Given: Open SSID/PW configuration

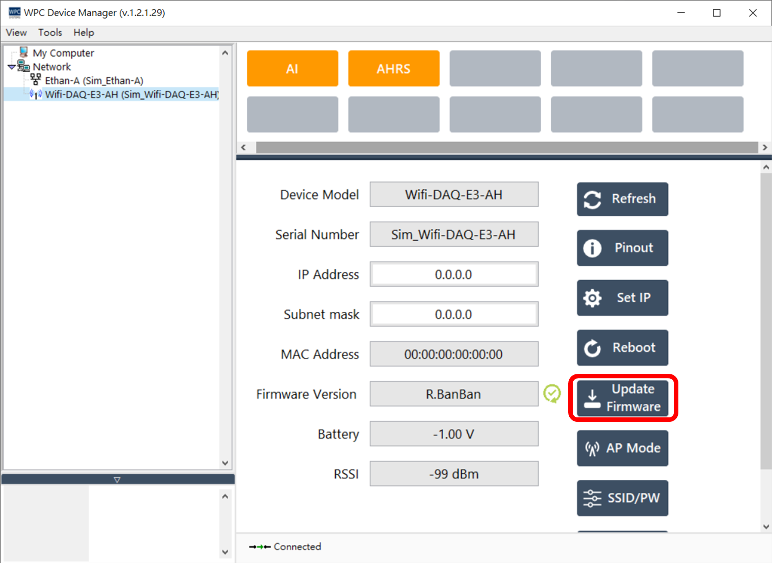Looking at the screenshot, I should (x=622, y=498).
